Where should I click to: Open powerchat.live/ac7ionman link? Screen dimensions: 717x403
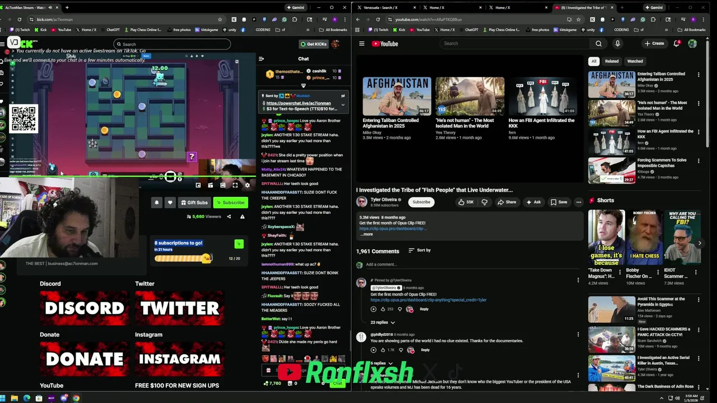(298, 103)
